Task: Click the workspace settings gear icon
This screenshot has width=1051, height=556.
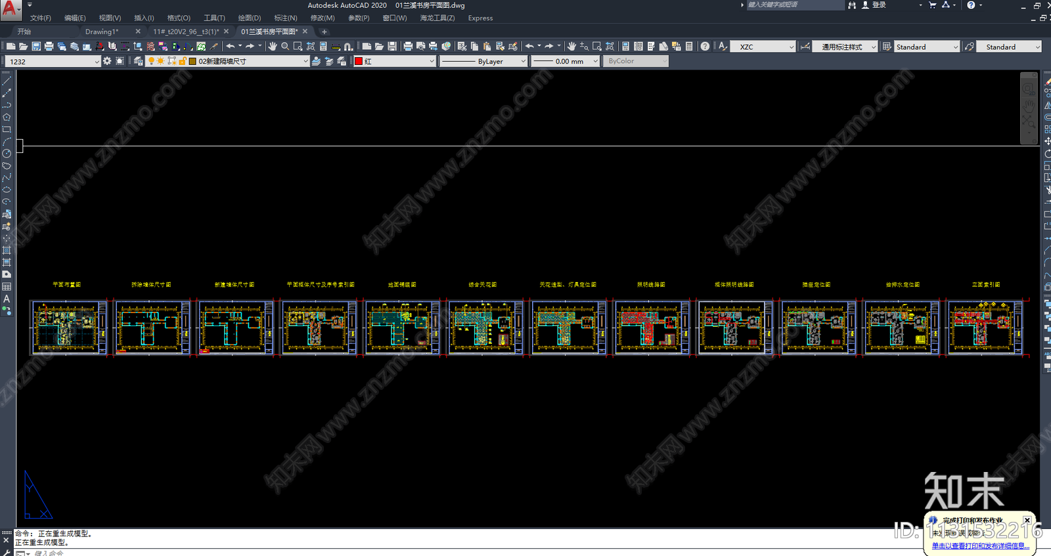Action: (107, 61)
